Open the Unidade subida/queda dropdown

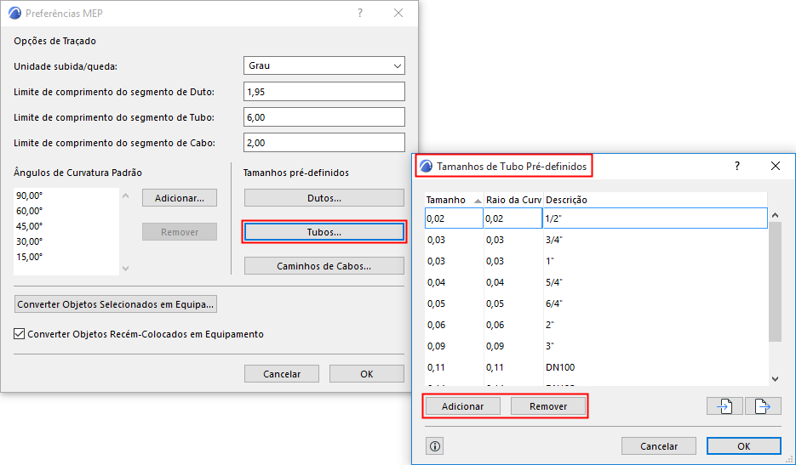[x=324, y=66]
